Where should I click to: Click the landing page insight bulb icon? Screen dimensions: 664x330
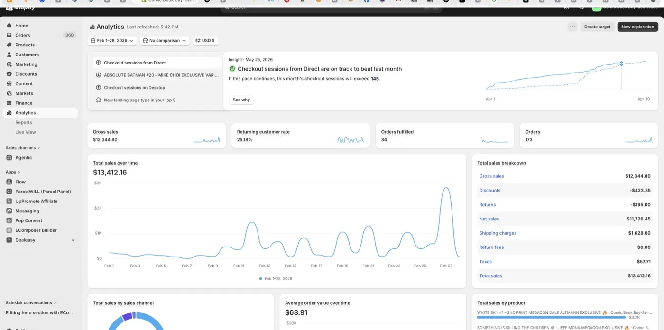click(x=99, y=100)
